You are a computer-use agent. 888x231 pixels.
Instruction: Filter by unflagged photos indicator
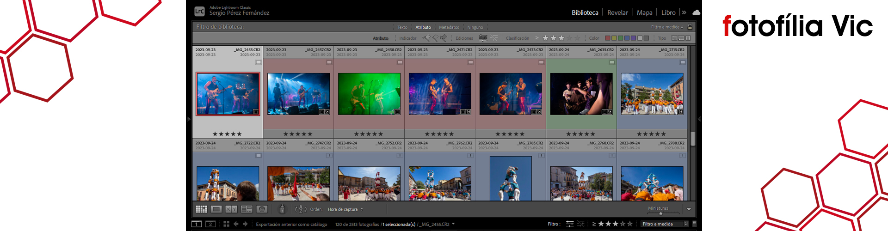[435, 38]
